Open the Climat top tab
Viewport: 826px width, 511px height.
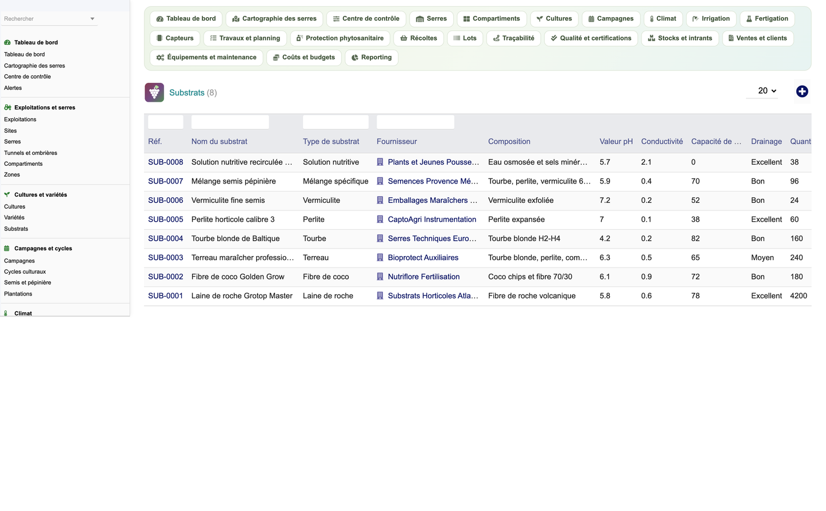[663, 19]
